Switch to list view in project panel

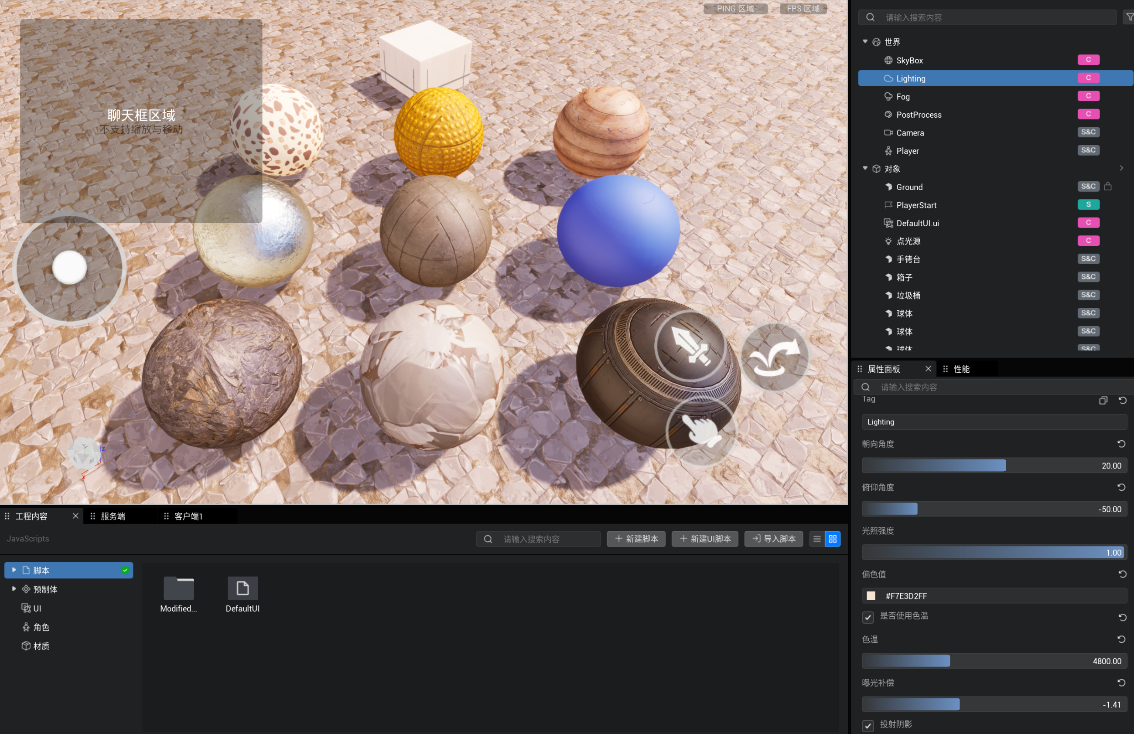[816, 539]
